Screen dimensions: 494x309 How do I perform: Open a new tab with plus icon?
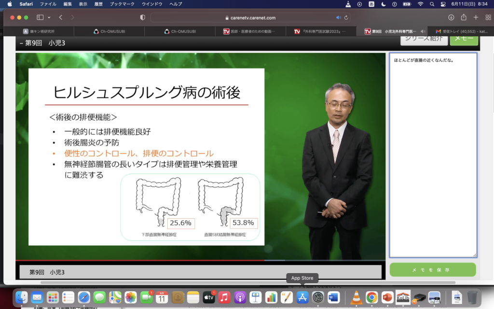(476, 17)
